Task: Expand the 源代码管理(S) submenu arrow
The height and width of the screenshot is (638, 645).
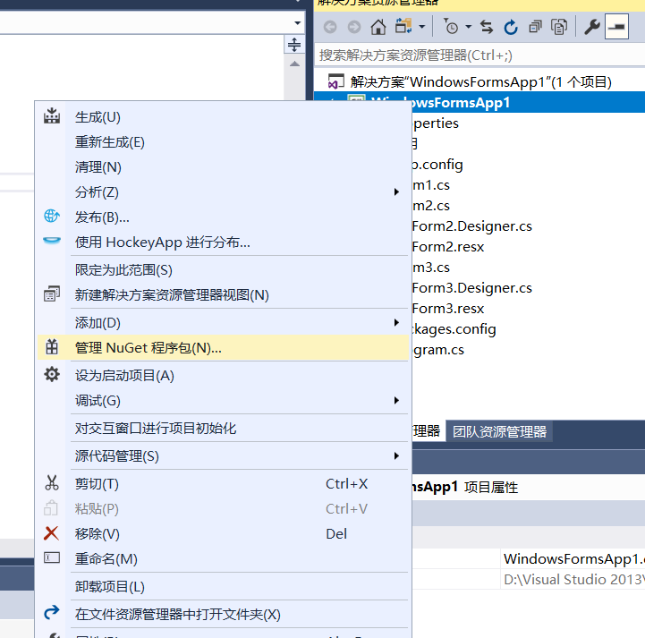Action: tap(396, 455)
